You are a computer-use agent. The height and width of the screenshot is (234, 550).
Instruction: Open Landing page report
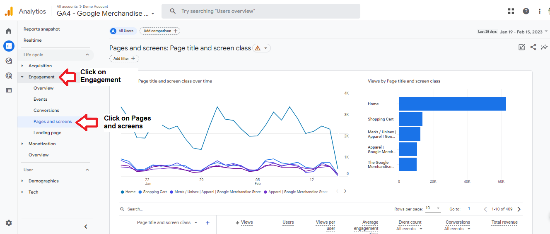47,132
